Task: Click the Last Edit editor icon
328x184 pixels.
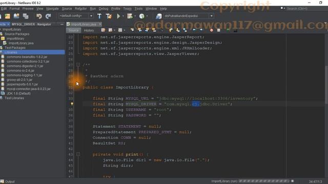Action: pyautogui.click(x=103, y=30)
